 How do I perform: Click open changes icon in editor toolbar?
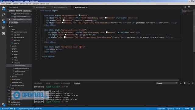(x=185, y=7)
